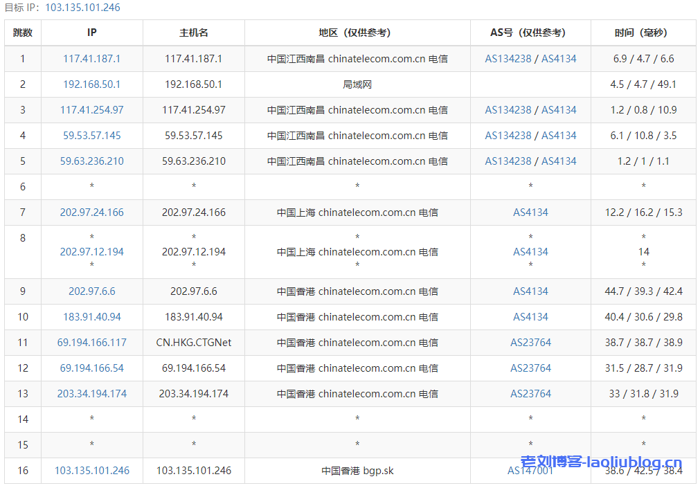Screen dimensions: 700x488
Task: Open AS23764 link in hop 12 row
Action: click(530, 368)
